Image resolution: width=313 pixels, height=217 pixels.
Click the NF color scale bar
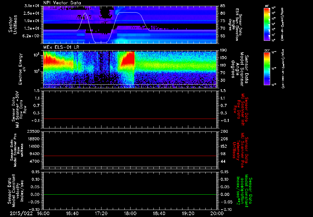click(x=267, y=24)
